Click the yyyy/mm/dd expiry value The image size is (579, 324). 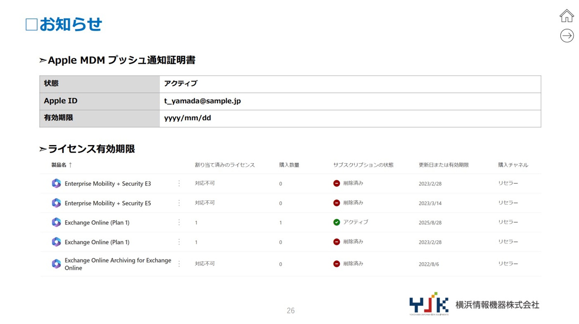pos(187,118)
